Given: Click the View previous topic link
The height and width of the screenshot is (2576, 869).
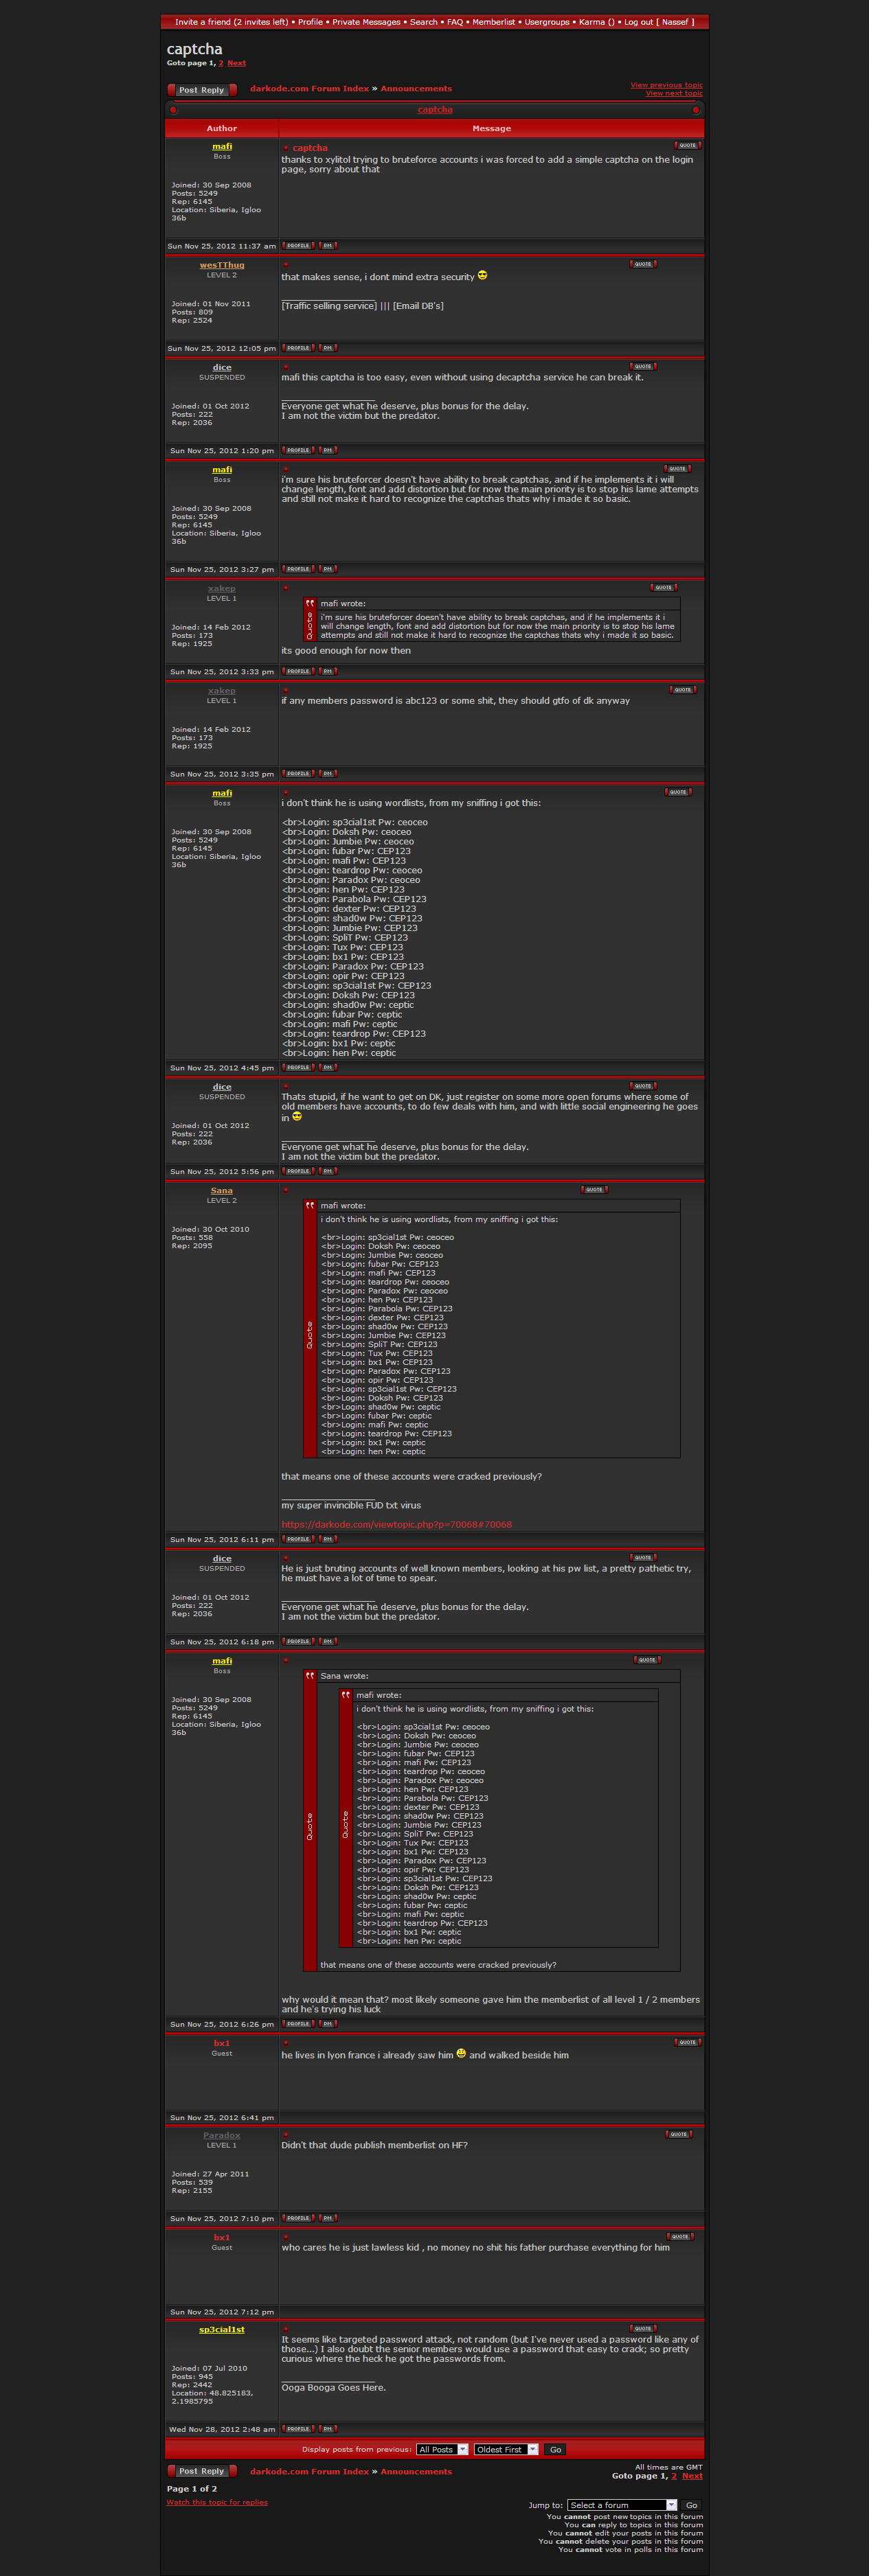Looking at the screenshot, I should pyautogui.click(x=666, y=85).
